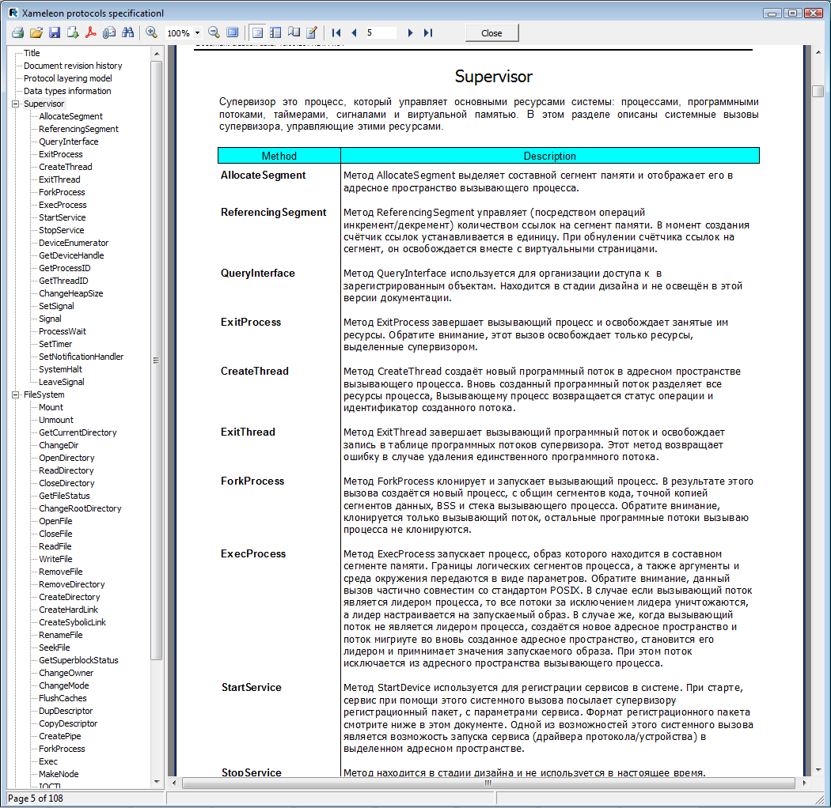The image size is (831, 808).
Task: Open Protocol layering model outline entry
Action: (x=68, y=78)
